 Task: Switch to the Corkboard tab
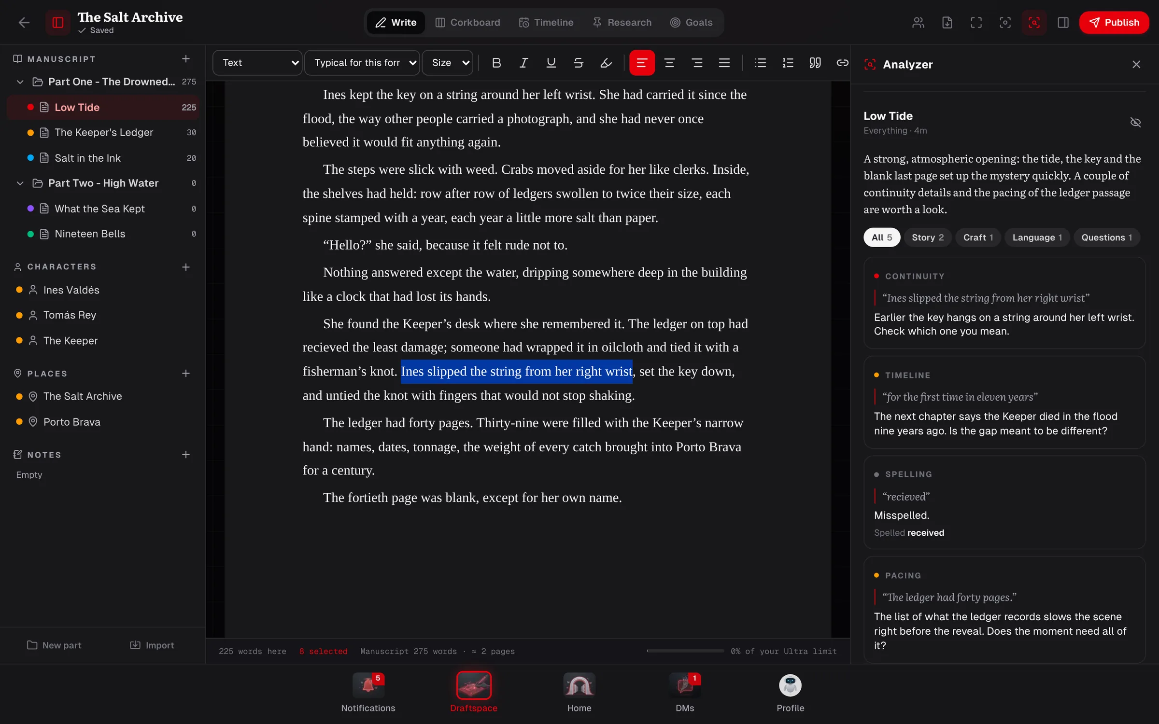(x=467, y=23)
